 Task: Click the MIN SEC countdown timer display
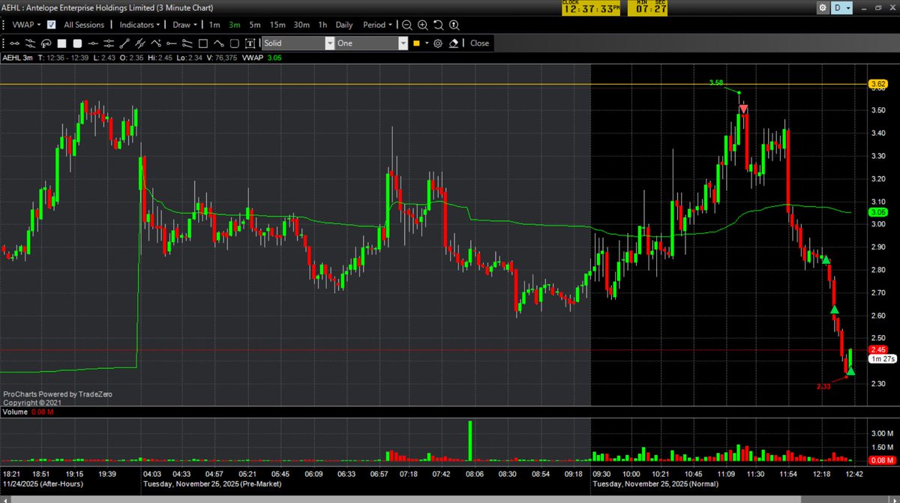pos(646,7)
